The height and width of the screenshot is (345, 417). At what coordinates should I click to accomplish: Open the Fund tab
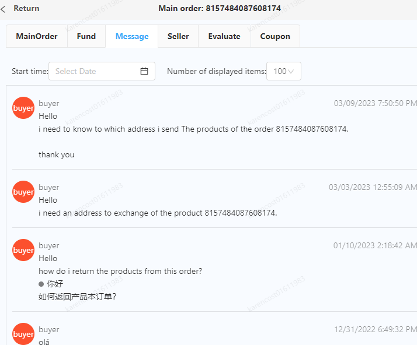(86, 36)
